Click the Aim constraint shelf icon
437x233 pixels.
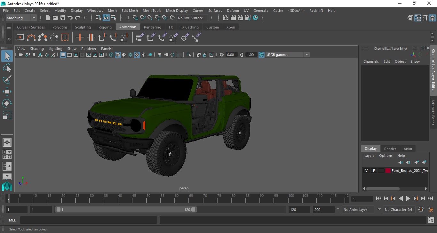(x=184, y=37)
